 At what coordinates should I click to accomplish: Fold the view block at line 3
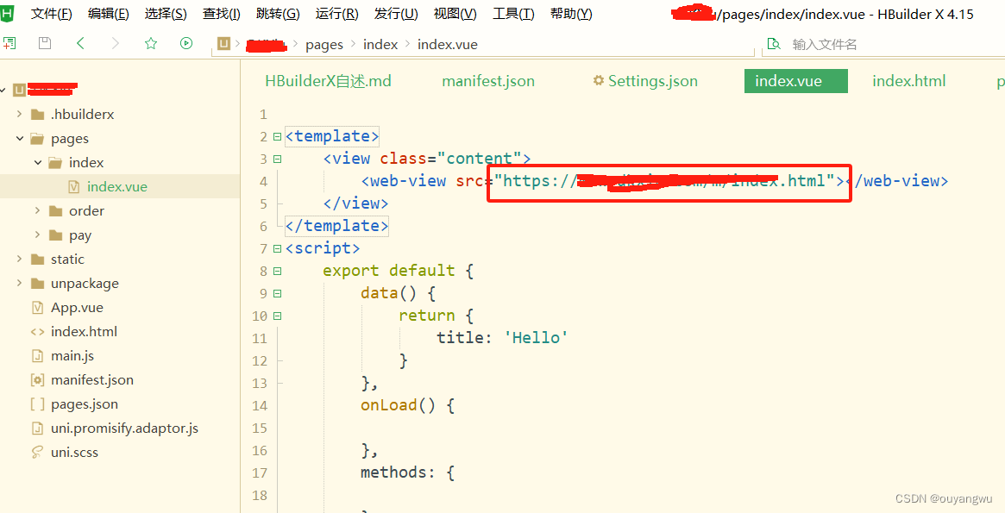pyautogui.click(x=277, y=159)
